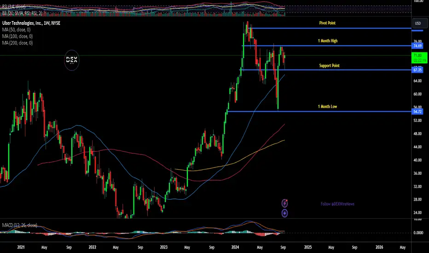Click the 2025 label on time axis
The image size is (429, 253).
308,247
